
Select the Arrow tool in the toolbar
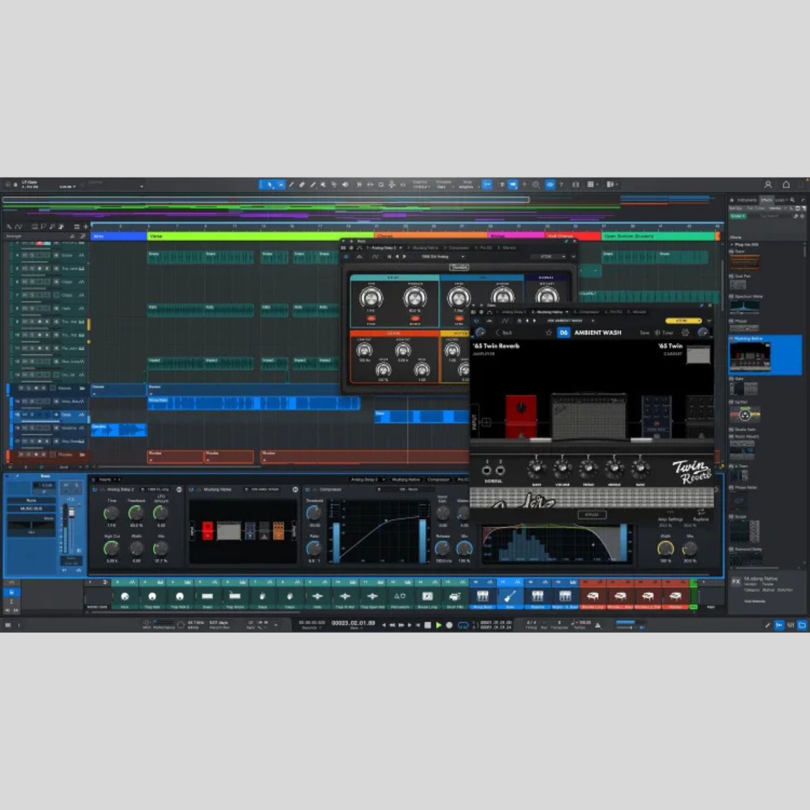269,184
